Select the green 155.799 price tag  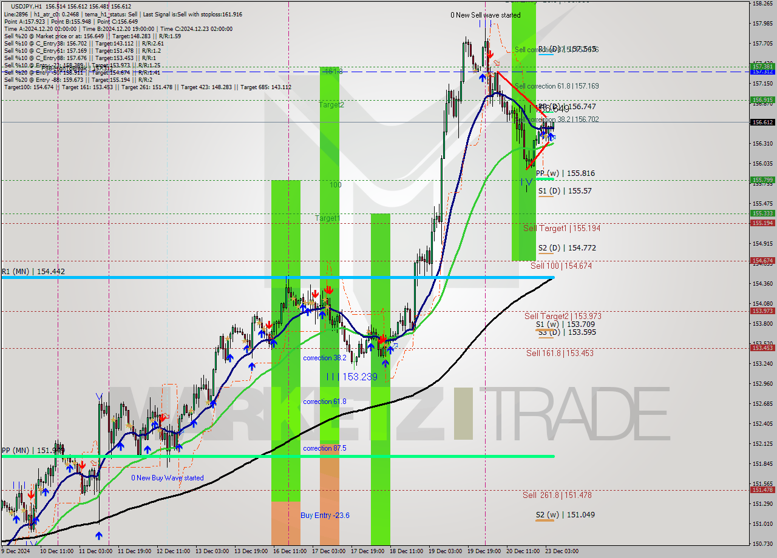[x=762, y=180]
